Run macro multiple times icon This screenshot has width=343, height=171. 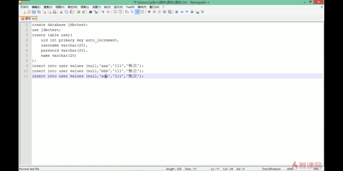[x=165, y=12]
